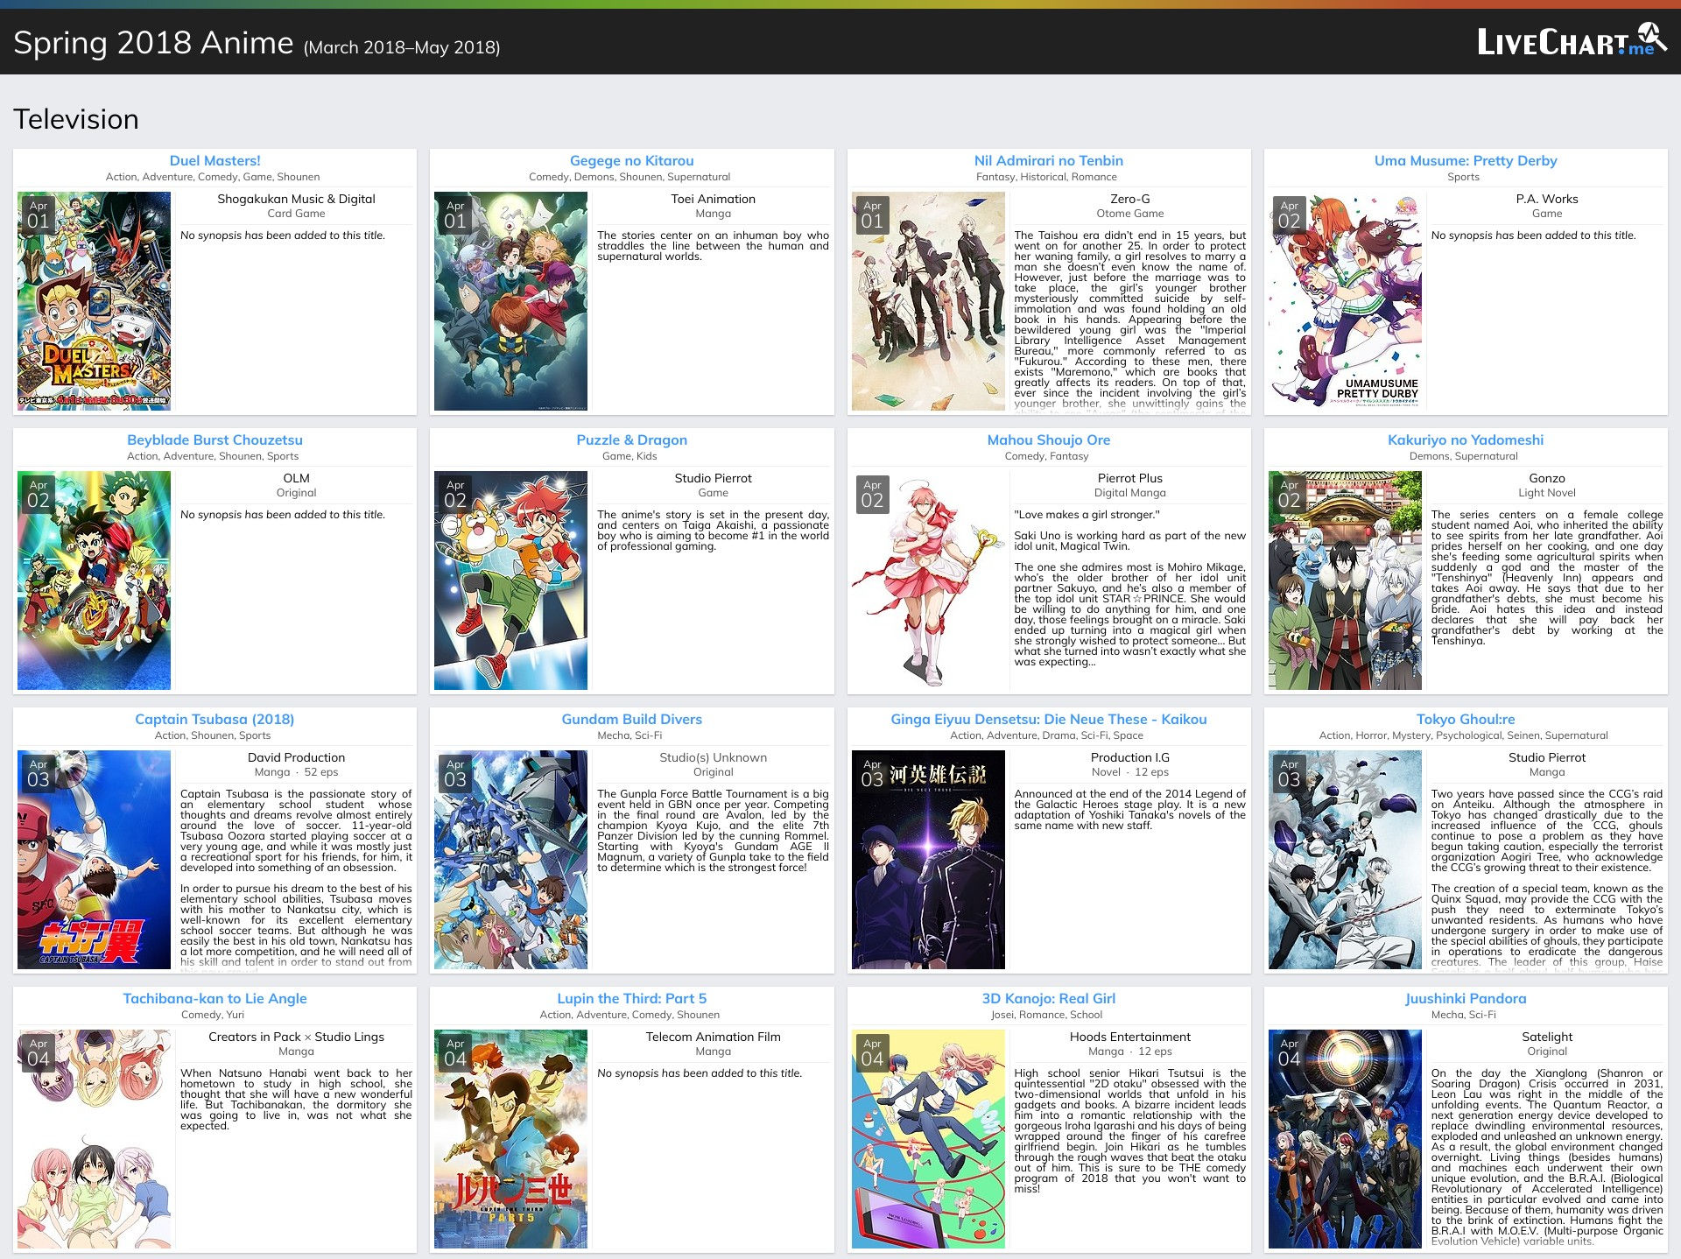Click 'Digital Manga' source under Pierrot Plus
Image resolution: width=1681 pixels, height=1259 pixels.
point(1130,493)
